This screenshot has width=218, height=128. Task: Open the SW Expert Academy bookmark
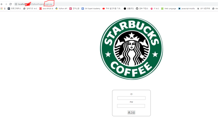point(91,9)
